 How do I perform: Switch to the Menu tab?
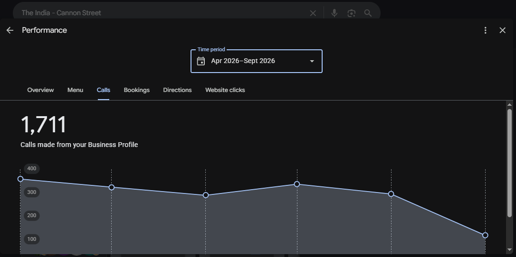76,90
